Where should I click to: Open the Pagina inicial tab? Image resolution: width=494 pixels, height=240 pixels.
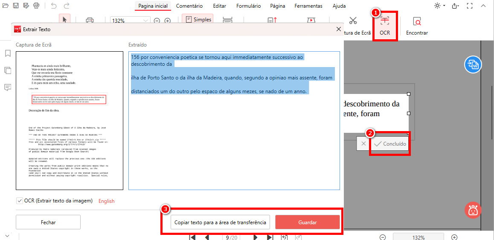click(x=153, y=6)
